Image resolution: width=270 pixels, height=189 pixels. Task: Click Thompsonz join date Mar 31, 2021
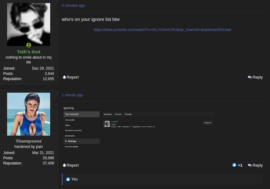pos(43,152)
